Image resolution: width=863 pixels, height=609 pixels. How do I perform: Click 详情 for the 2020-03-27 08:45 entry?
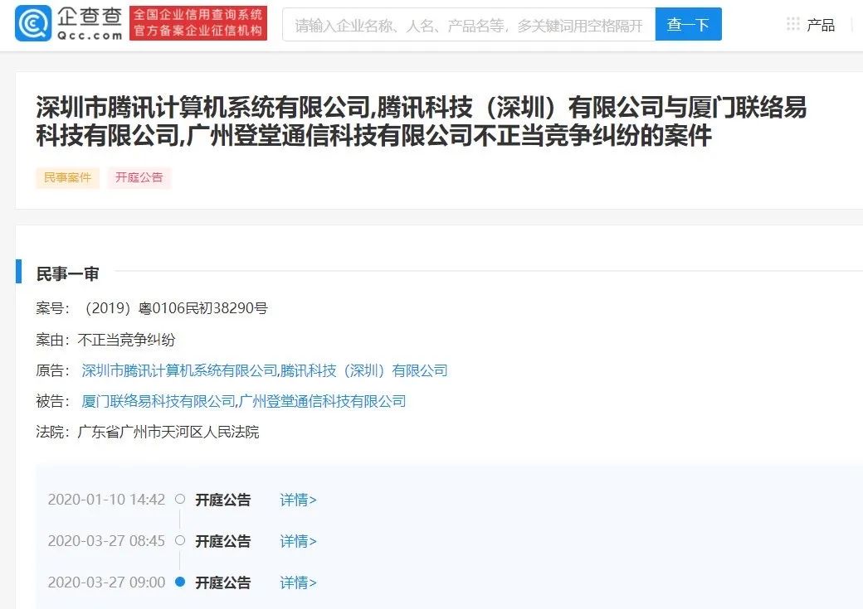click(297, 541)
